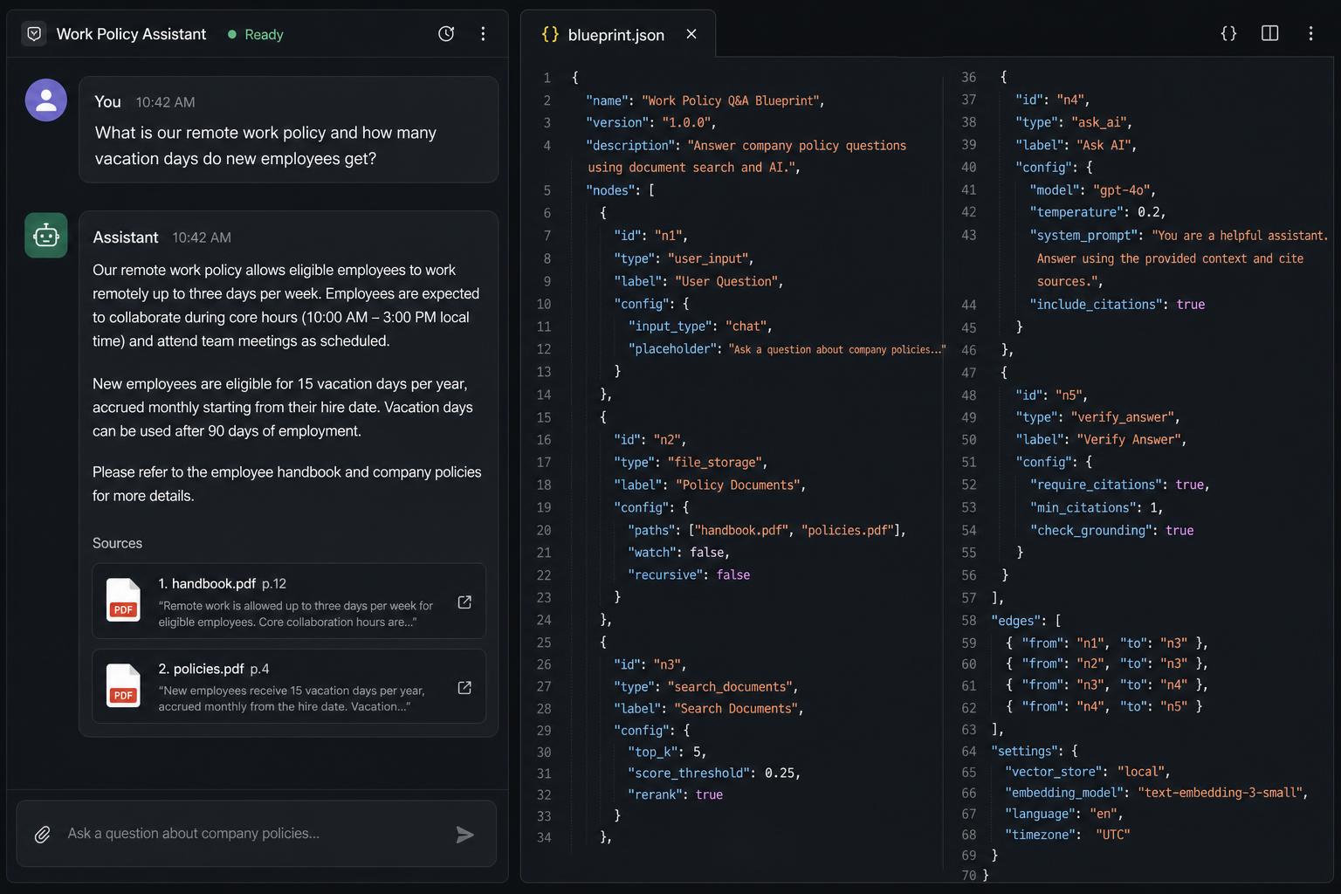Click the Assistant robot avatar icon
The height and width of the screenshot is (894, 1341).
pos(46,236)
